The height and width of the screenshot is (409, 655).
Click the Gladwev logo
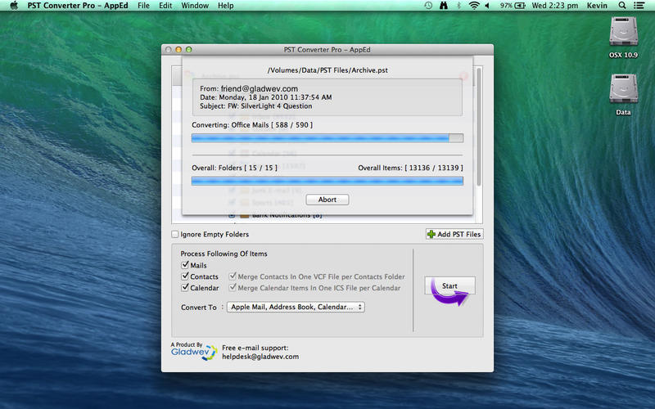point(194,352)
